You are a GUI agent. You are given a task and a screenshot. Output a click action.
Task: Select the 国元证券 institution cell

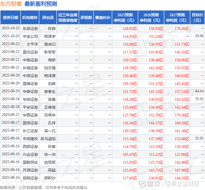pos(30,52)
